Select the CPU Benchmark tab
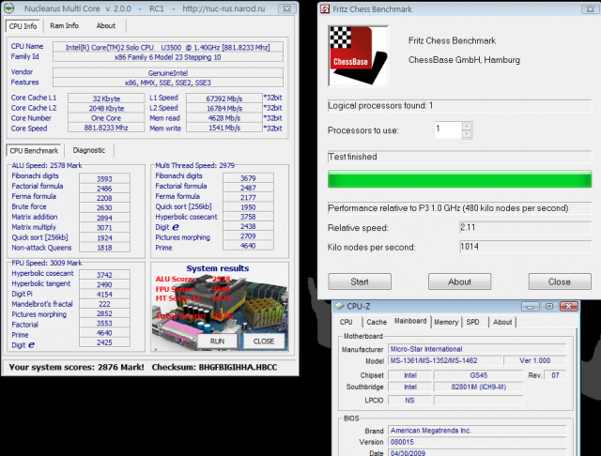The height and width of the screenshot is (456, 601). click(x=34, y=150)
